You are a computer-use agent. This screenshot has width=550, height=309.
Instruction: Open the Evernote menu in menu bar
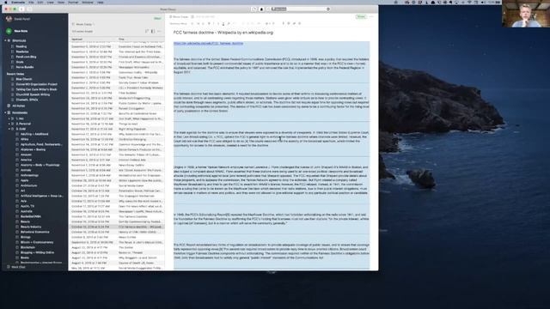[18, 2]
